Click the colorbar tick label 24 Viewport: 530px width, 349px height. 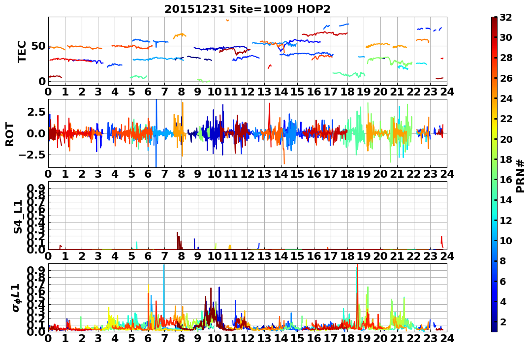point(506,98)
